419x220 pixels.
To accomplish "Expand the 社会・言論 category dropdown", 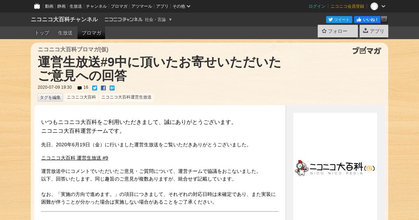I will point(159,20).
